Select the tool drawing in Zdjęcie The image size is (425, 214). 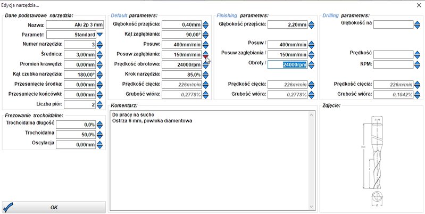375,161
